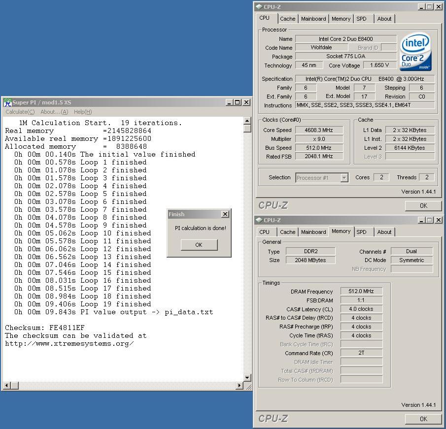Click the Code Name value Wolfdale
This screenshot has height=429, width=446.
pos(321,47)
